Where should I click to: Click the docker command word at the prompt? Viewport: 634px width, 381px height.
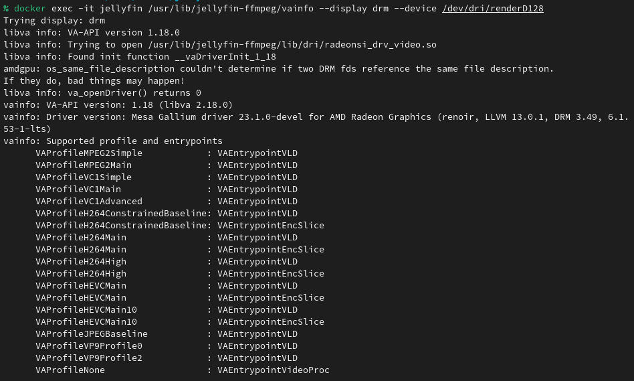(x=29, y=9)
